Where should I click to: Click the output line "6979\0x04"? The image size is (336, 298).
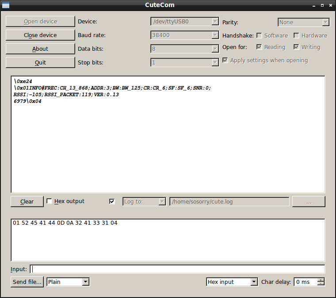click(27, 101)
